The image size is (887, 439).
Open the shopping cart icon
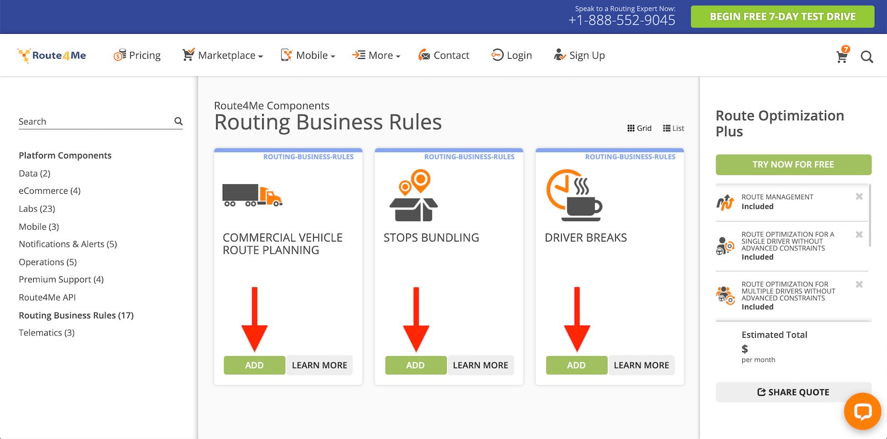pyautogui.click(x=842, y=56)
